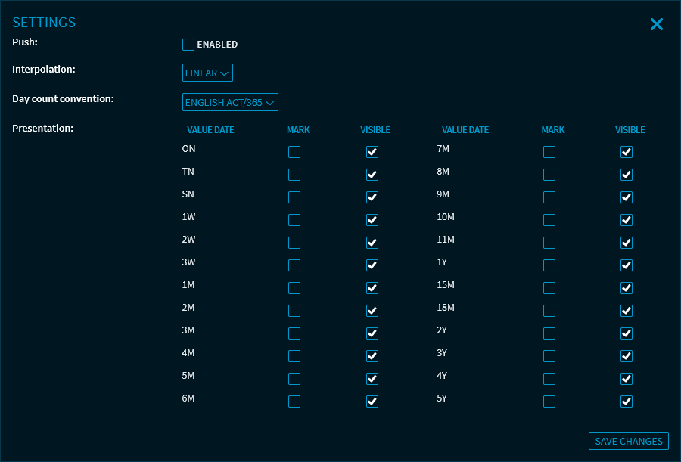This screenshot has width=681, height=462.
Task: Hide the 3W value date
Action: coord(372,265)
